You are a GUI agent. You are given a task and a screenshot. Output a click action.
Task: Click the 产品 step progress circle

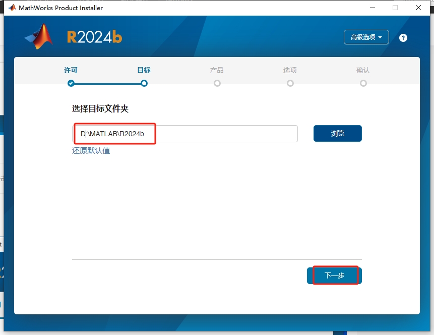[217, 83]
